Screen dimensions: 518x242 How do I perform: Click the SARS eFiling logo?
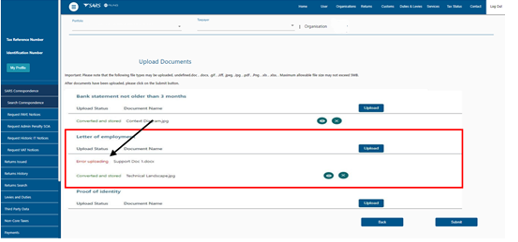(96, 6)
